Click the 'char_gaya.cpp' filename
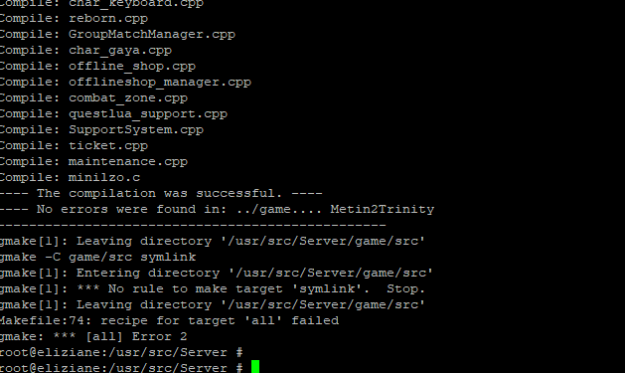The width and height of the screenshot is (625, 373). (120, 51)
